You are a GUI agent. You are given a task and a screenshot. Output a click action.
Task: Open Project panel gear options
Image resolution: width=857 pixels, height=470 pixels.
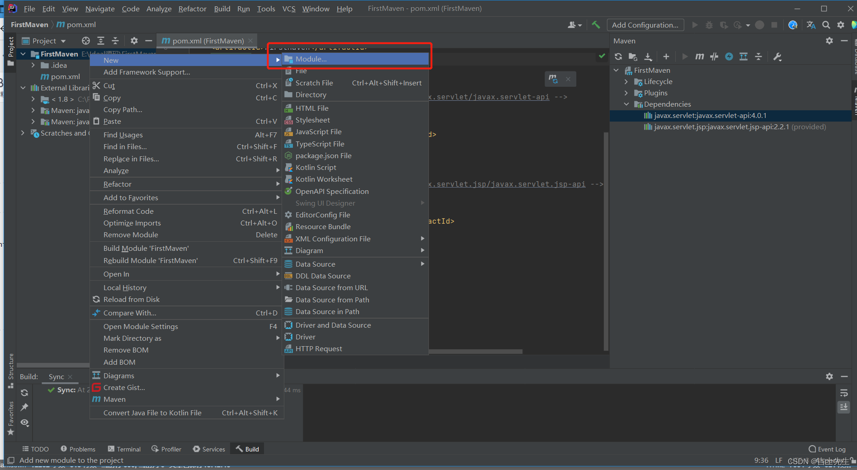coord(134,41)
